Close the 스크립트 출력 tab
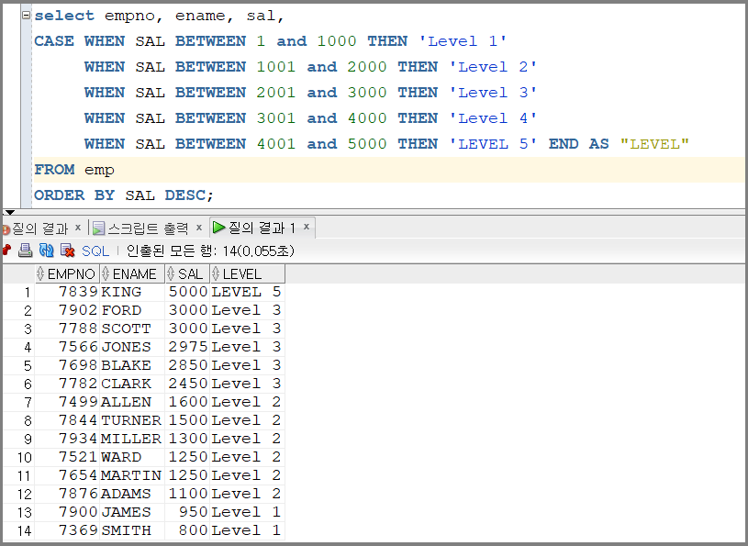This screenshot has height=546, width=748. tap(199, 228)
